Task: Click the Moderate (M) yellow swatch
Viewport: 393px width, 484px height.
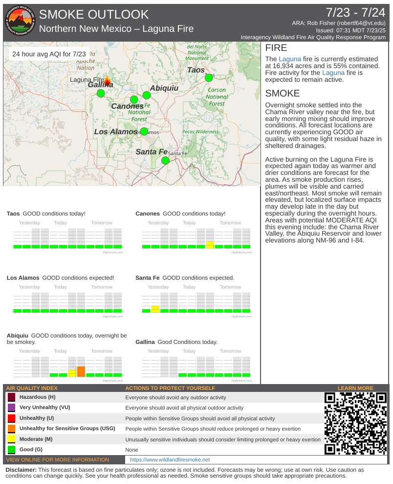Action: coord(12,439)
